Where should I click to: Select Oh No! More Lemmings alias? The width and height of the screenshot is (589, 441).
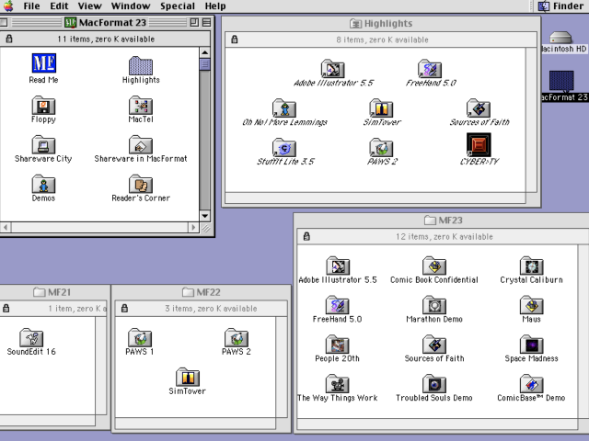click(284, 108)
